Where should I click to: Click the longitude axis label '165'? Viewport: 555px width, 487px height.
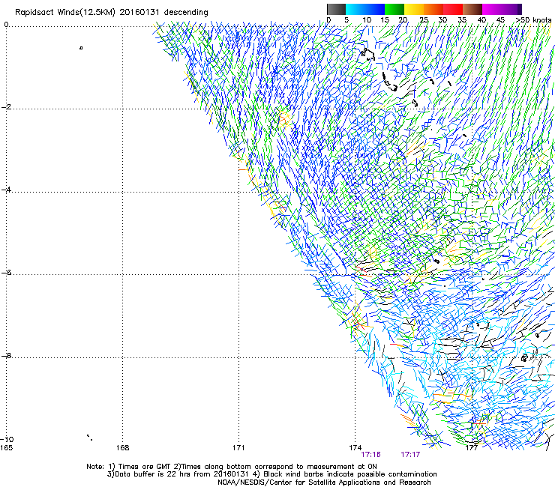pyautogui.click(x=6, y=448)
